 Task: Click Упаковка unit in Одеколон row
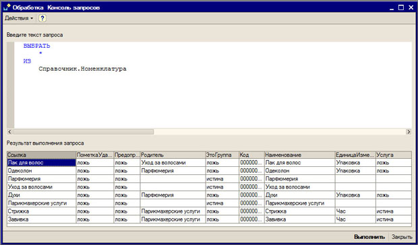click(355, 171)
